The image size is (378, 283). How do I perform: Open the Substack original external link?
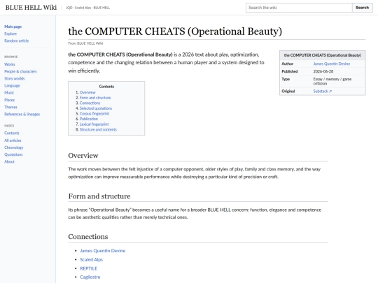click(x=322, y=92)
